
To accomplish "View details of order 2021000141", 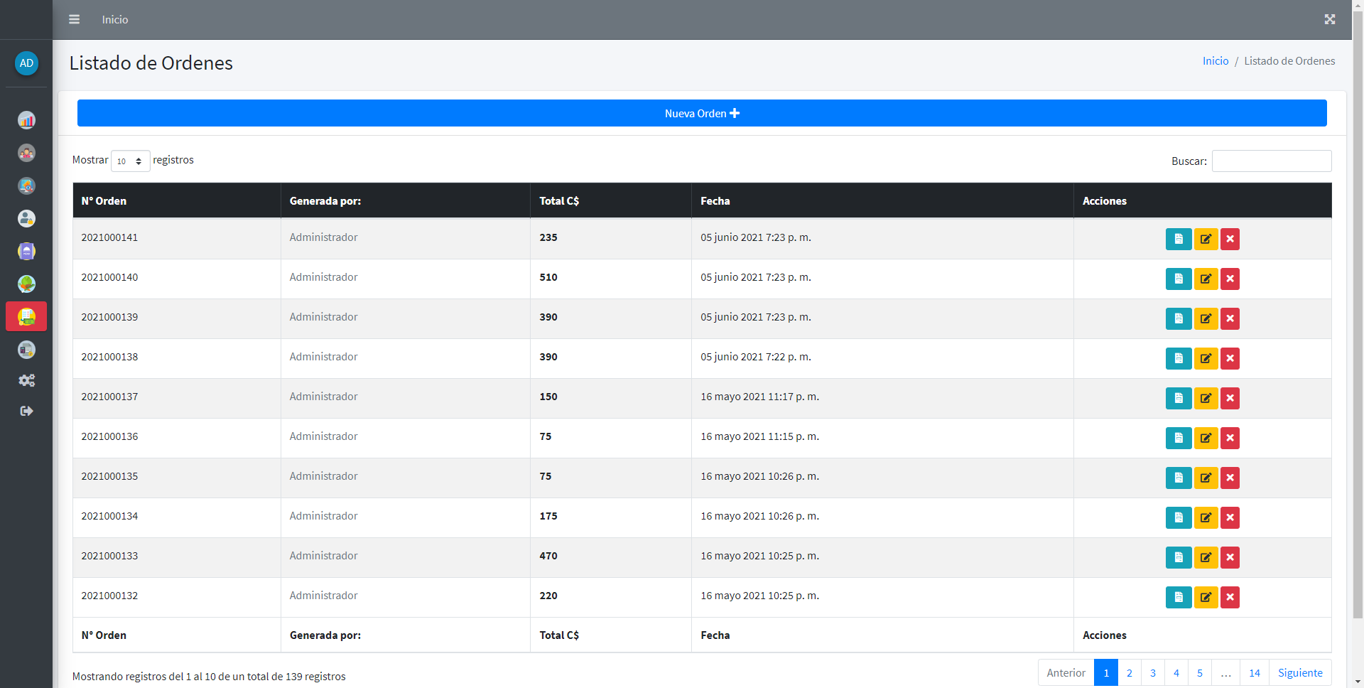I will [x=1178, y=239].
